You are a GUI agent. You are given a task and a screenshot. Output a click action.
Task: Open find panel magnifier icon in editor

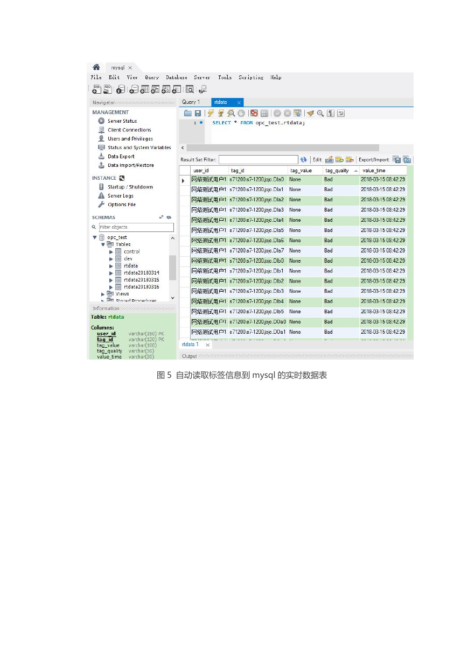320,113
